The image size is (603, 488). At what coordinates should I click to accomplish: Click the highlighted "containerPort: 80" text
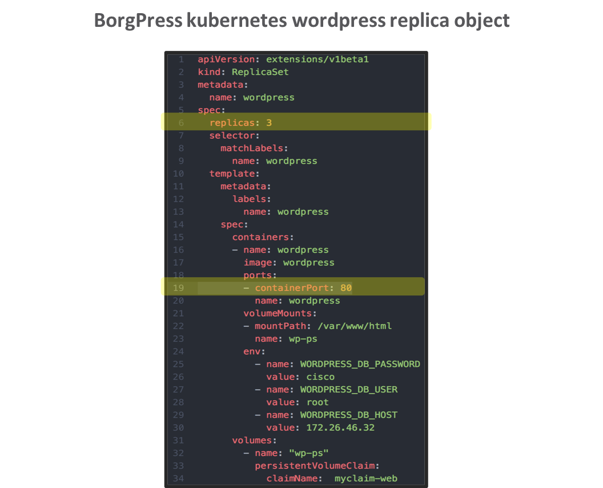[x=303, y=288]
